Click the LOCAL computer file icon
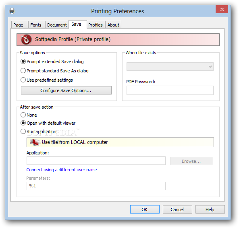 point(35,142)
